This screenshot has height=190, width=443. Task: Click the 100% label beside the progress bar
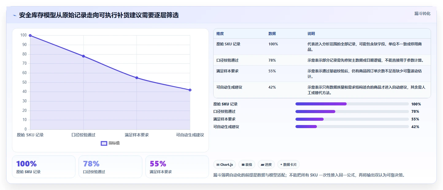416,104
